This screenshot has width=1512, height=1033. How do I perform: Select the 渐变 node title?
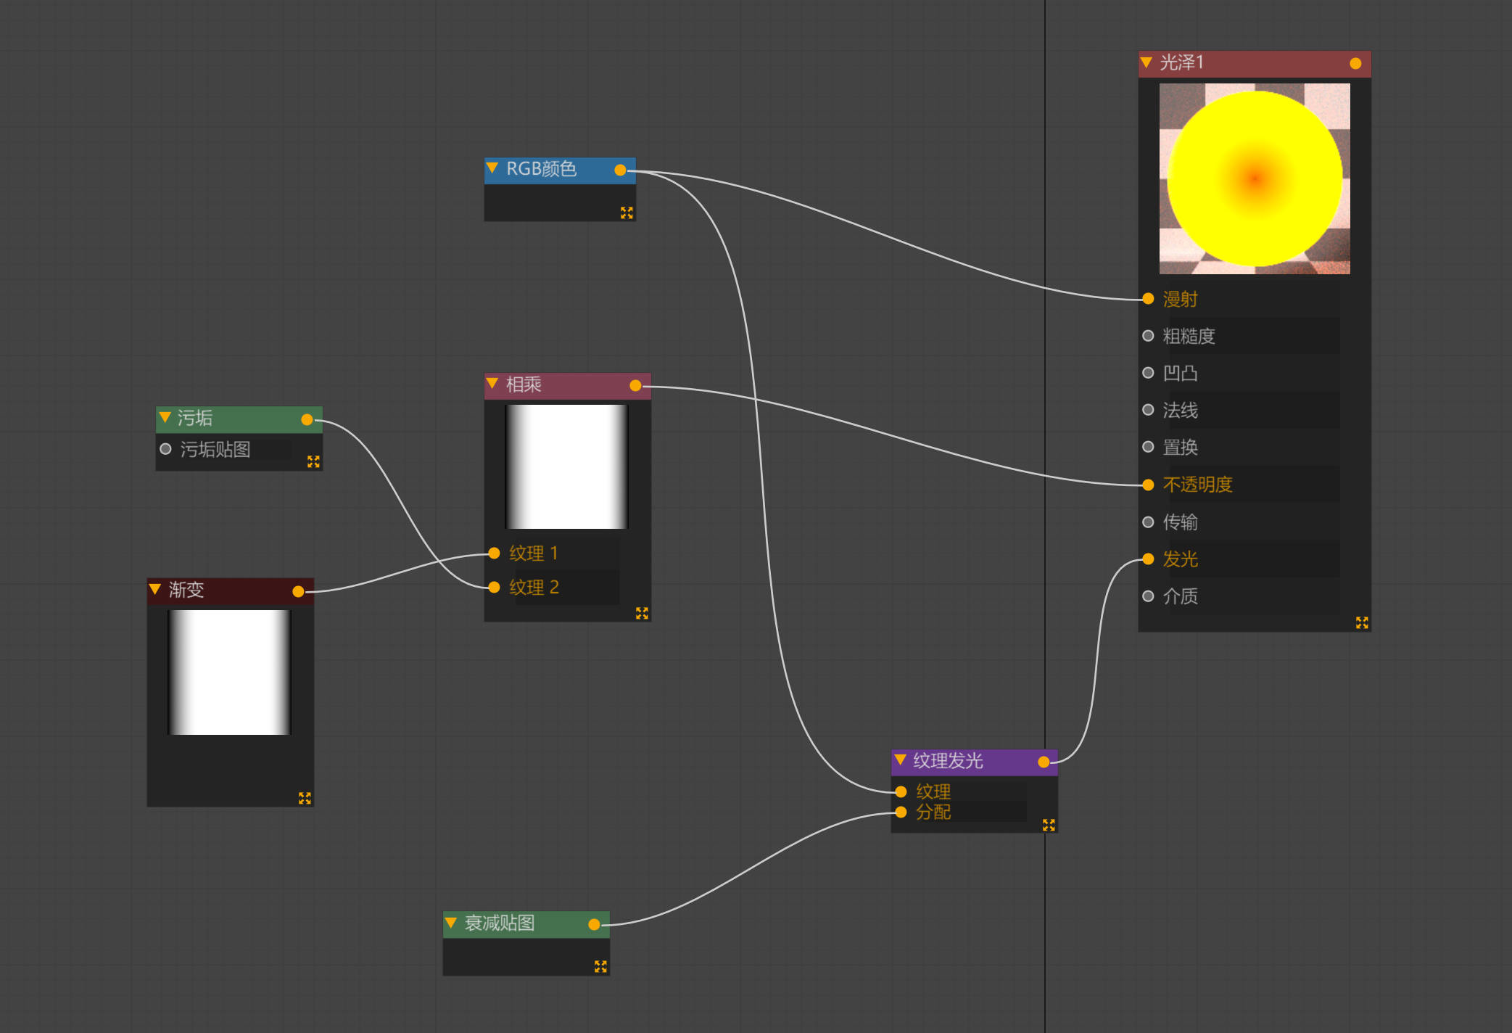(x=186, y=590)
